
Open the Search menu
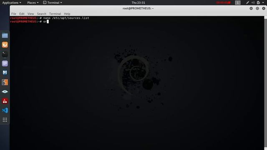click(x=42, y=14)
